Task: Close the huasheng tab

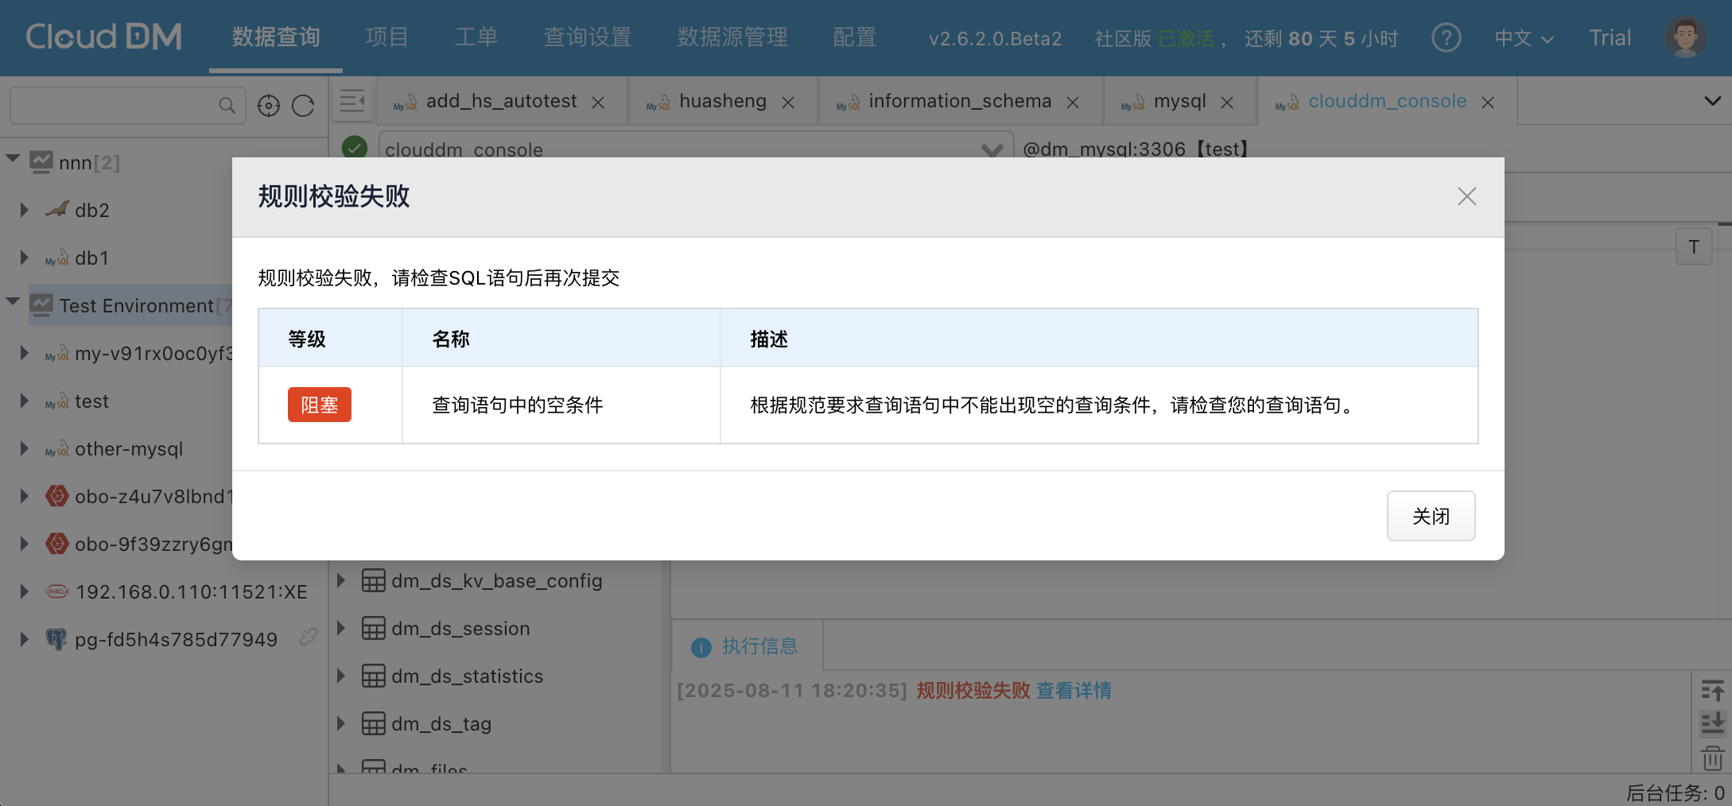Action: 788,103
